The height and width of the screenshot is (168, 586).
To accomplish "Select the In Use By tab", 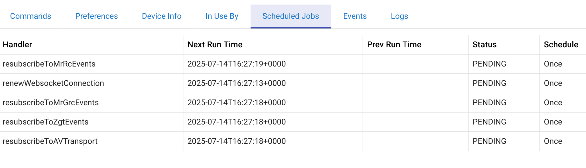I will click(222, 16).
